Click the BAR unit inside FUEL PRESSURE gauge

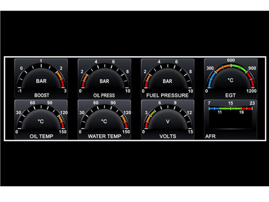pos(168,81)
